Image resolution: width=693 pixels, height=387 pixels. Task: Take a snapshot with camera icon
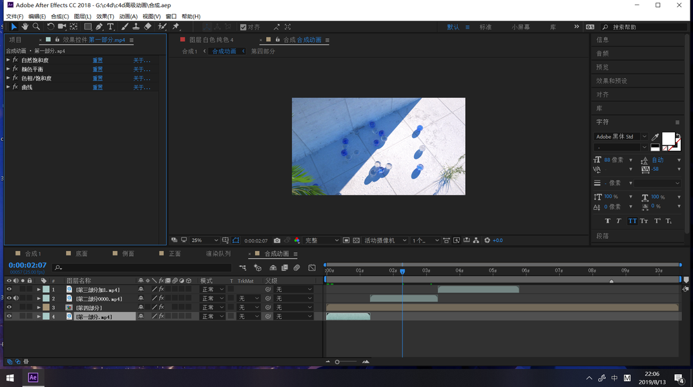(276, 241)
